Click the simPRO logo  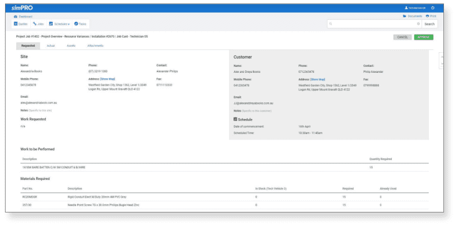point(22,8)
